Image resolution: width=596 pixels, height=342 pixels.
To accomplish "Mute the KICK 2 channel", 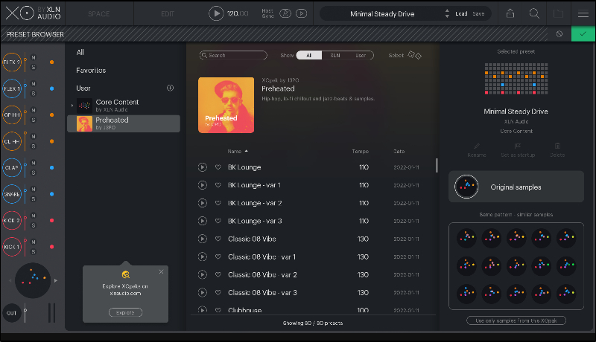I will click(34, 216).
